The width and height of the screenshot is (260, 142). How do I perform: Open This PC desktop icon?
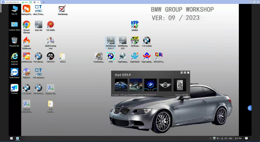pyautogui.click(x=14, y=9)
